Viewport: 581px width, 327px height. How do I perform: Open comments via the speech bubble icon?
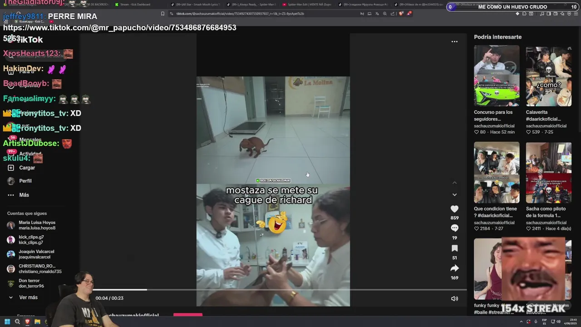[454, 228]
